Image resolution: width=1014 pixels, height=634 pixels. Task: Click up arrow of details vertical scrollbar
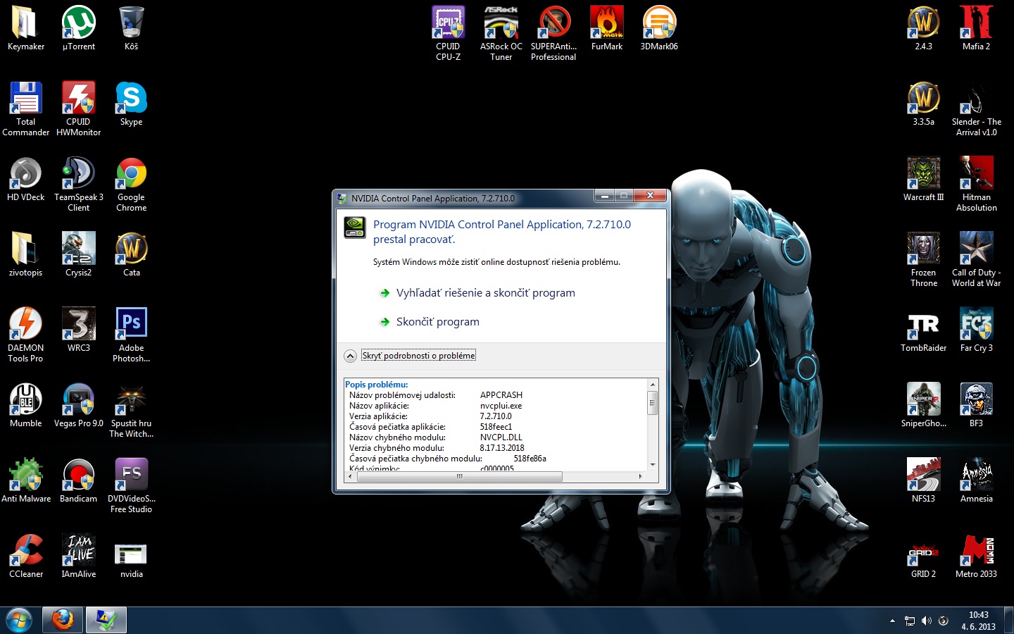pos(653,385)
